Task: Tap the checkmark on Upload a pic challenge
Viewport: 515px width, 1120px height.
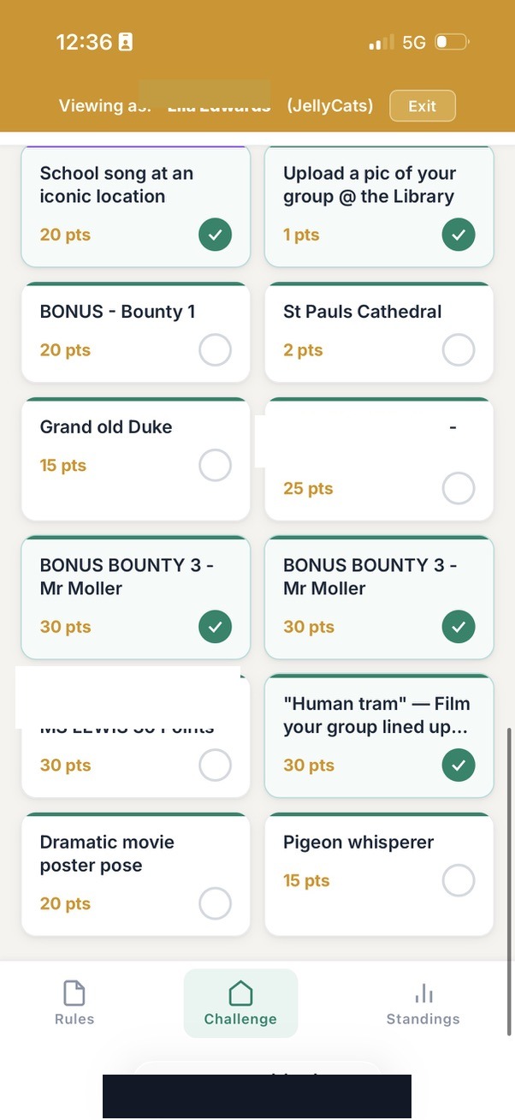Action: click(x=459, y=234)
